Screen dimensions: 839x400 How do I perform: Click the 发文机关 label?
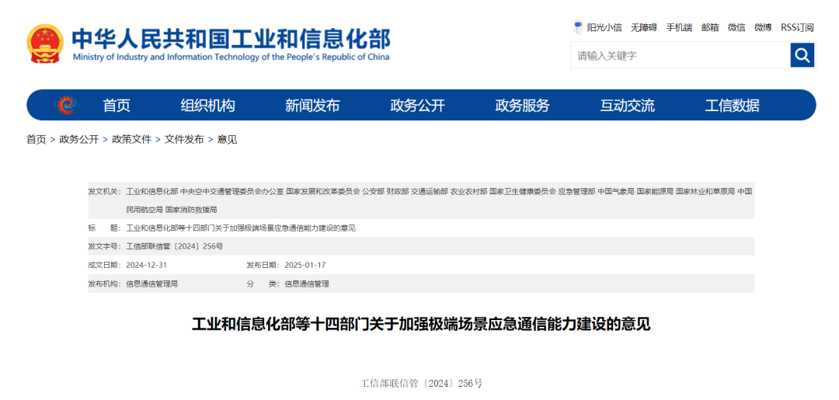[105, 191]
